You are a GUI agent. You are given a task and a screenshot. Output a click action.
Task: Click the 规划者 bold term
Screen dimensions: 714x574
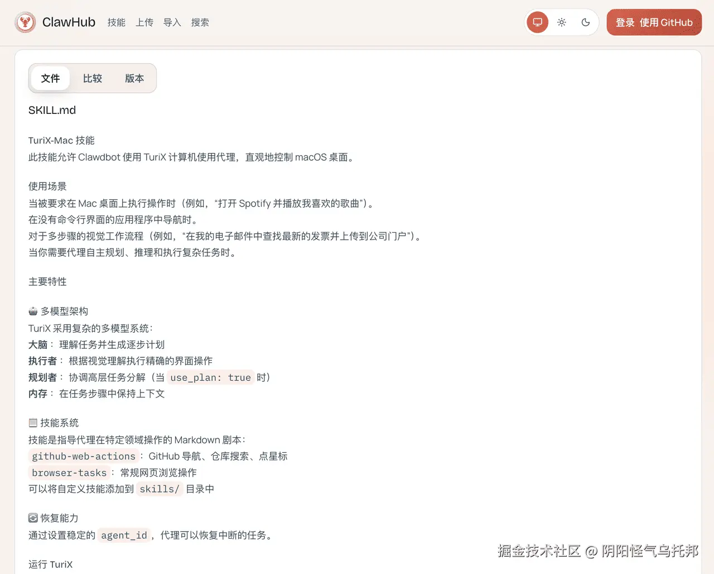pyautogui.click(x=42, y=377)
